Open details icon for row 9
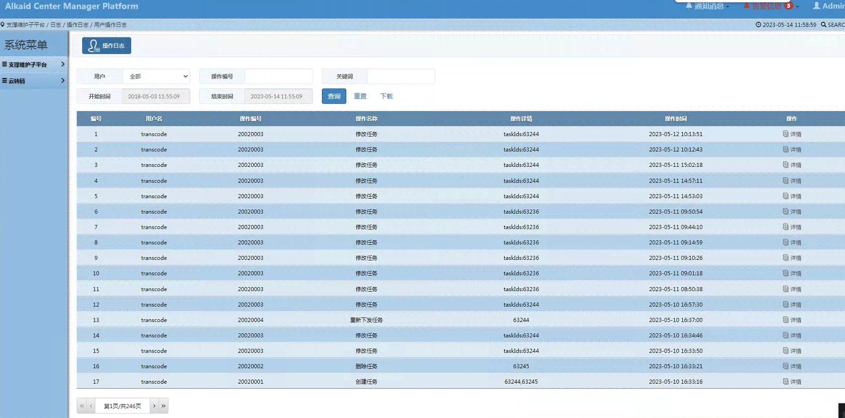The width and height of the screenshot is (845, 418). point(785,258)
